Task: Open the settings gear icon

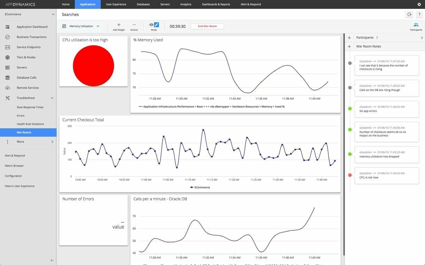Action: click(x=419, y=4)
